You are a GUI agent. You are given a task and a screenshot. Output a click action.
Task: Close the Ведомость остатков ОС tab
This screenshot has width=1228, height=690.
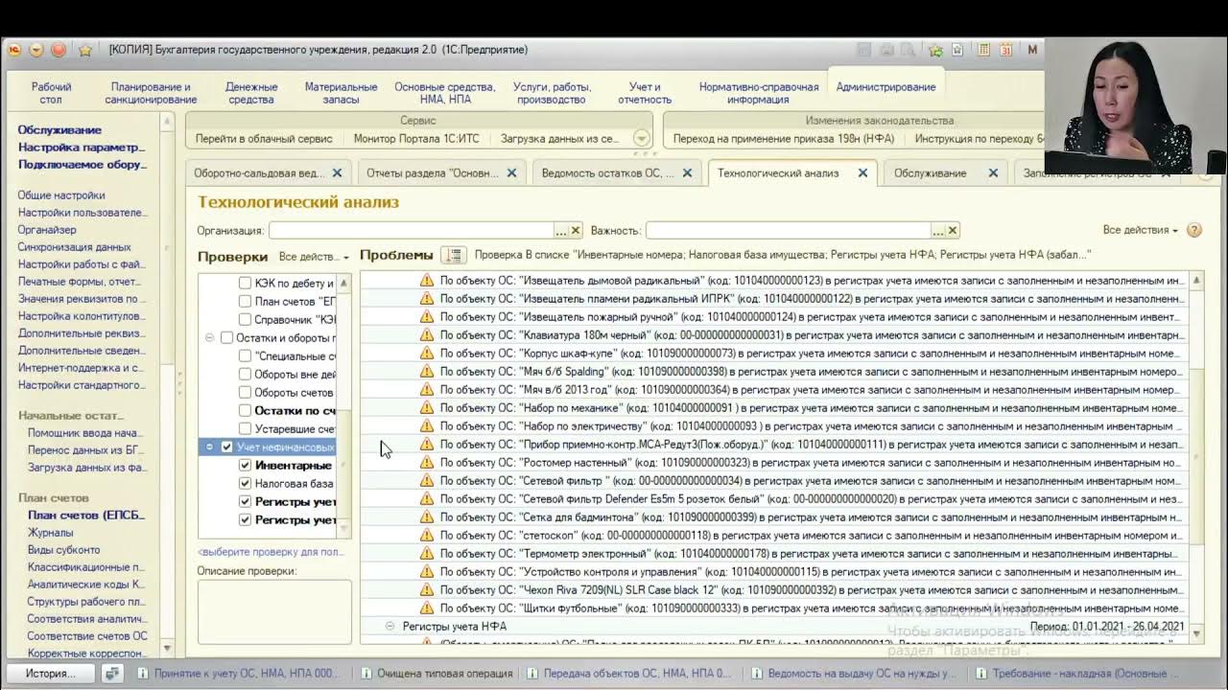point(688,173)
